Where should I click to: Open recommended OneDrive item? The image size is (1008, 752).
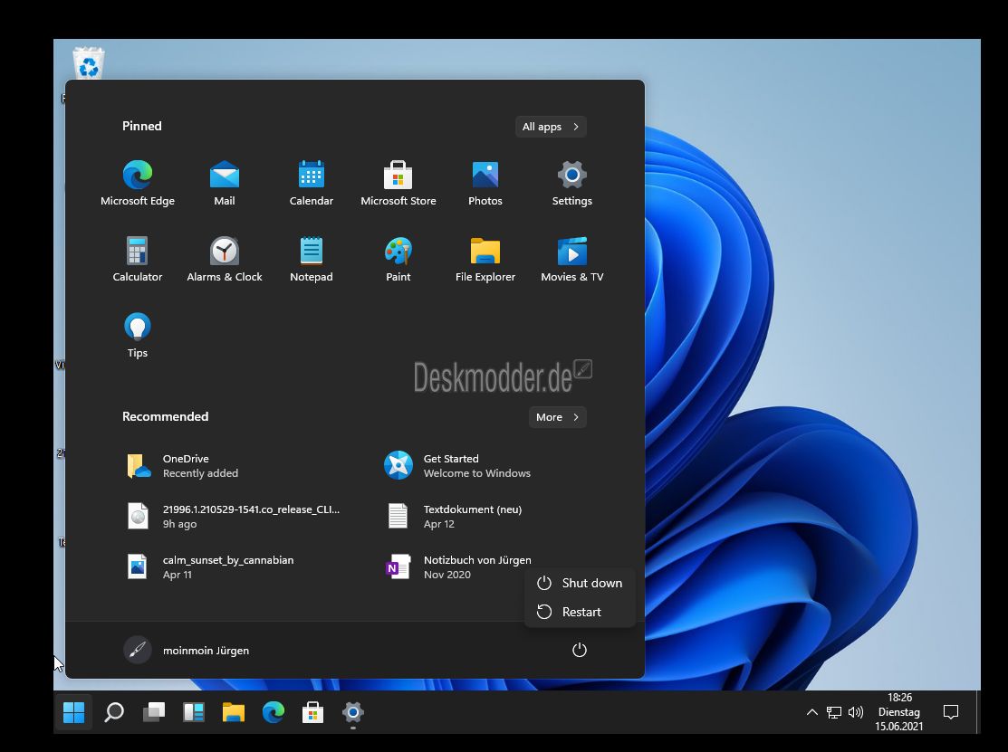click(x=238, y=465)
